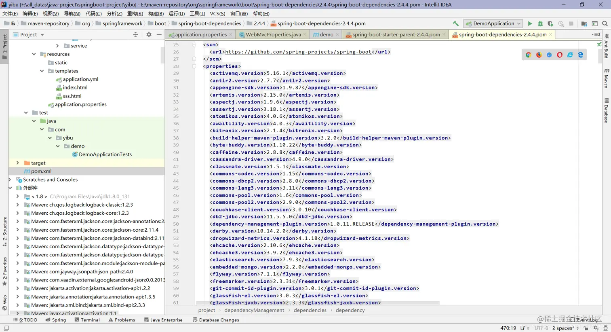Run DemoApplication with green play icon
The height and width of the screenshot is (332, 611).
click(x=530, y=23)
